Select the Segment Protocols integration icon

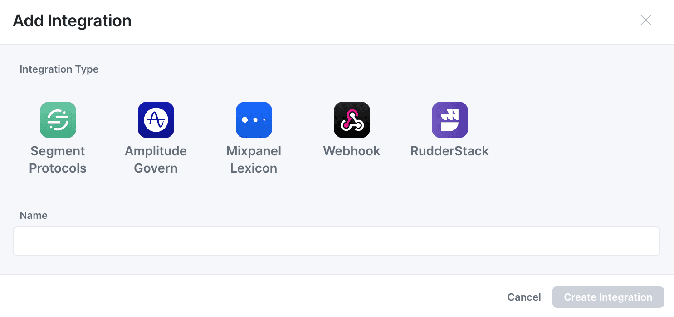pyautogui.click(x=58, y=120)
